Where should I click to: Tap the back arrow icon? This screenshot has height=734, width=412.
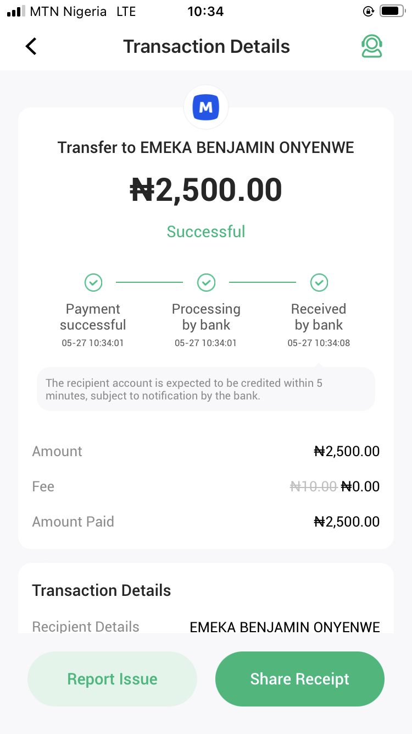point(31,46)
